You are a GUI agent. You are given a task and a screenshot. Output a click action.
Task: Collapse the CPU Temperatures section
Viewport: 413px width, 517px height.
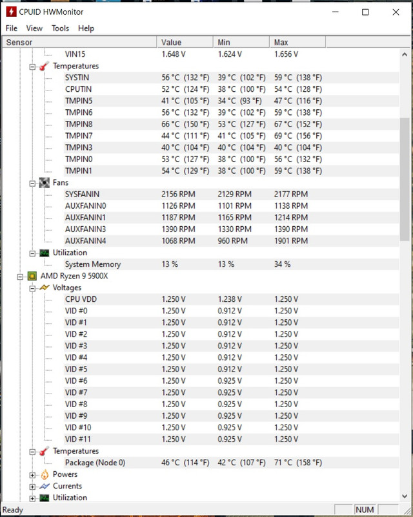pyautogui.click(x=32, y=452)
